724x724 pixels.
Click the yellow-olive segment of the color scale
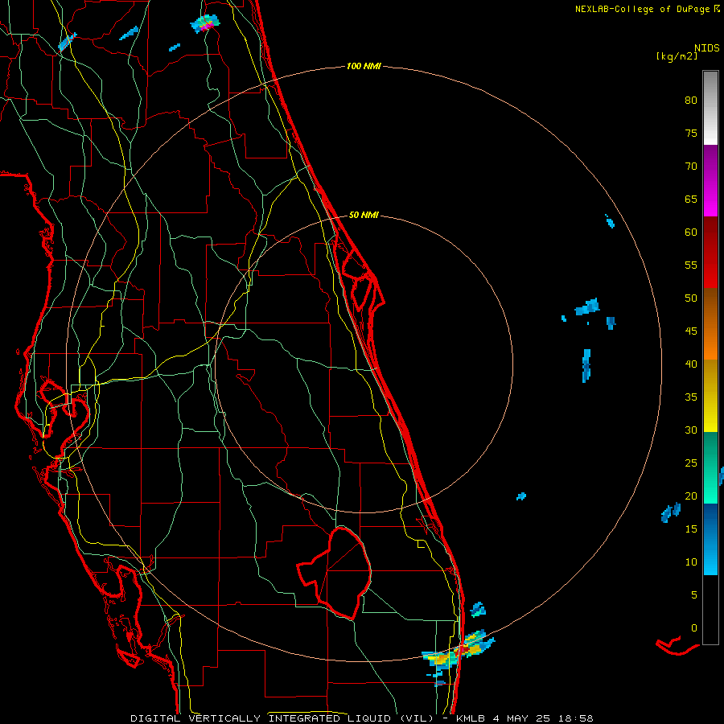pos(710,396)
